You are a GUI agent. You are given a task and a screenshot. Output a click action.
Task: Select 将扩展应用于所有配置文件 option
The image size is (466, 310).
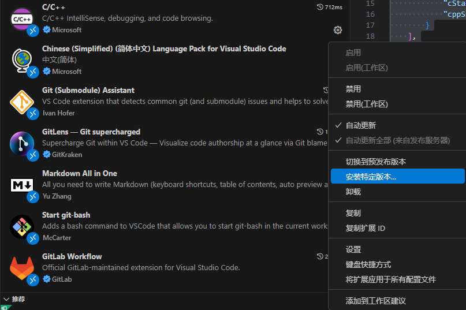click(x=397, y=279)
